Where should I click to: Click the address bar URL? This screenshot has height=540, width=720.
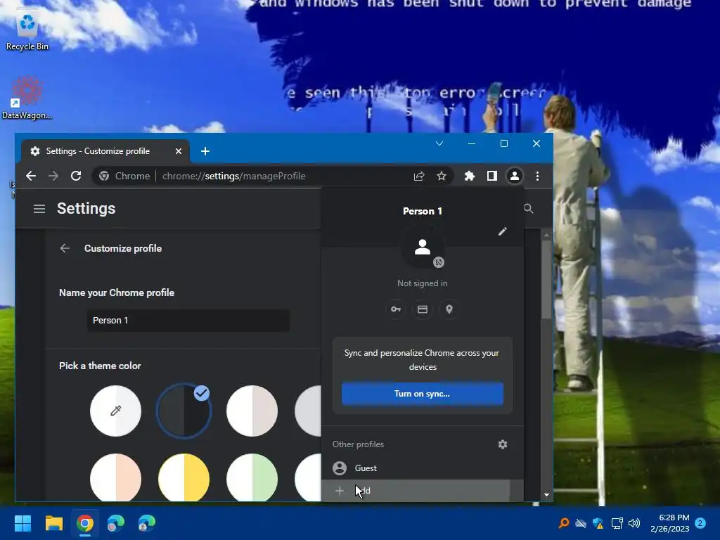click(233, 176)
